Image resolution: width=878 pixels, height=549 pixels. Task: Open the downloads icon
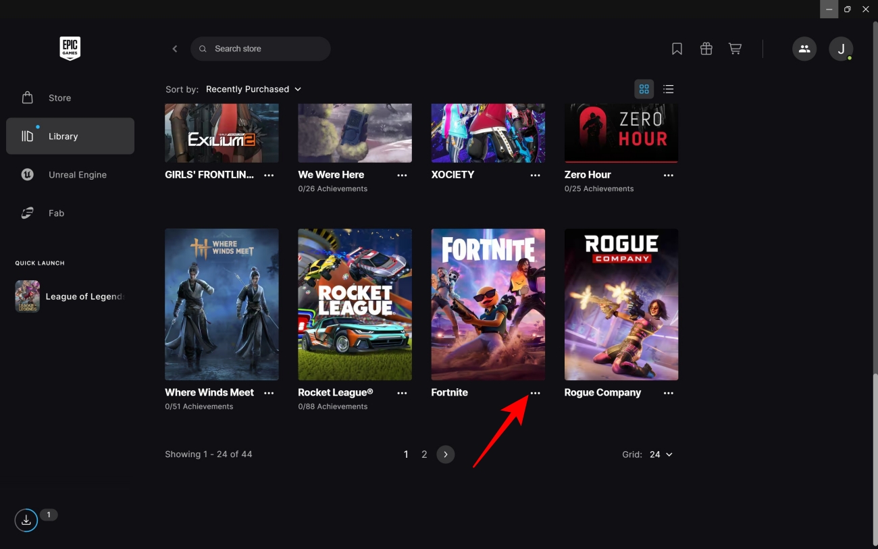coord(26,520)
